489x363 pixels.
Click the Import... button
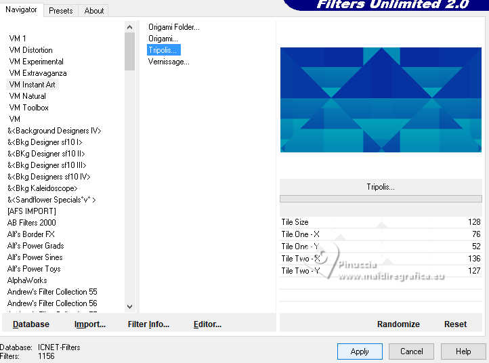tap(90, 324)
